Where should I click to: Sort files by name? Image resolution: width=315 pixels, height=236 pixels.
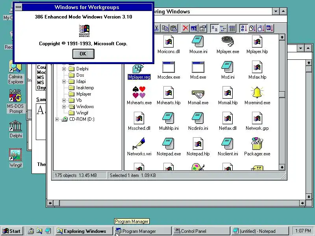point(243,28)
